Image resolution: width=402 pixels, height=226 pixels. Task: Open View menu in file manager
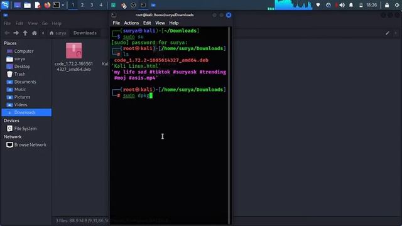click(33, 23)
